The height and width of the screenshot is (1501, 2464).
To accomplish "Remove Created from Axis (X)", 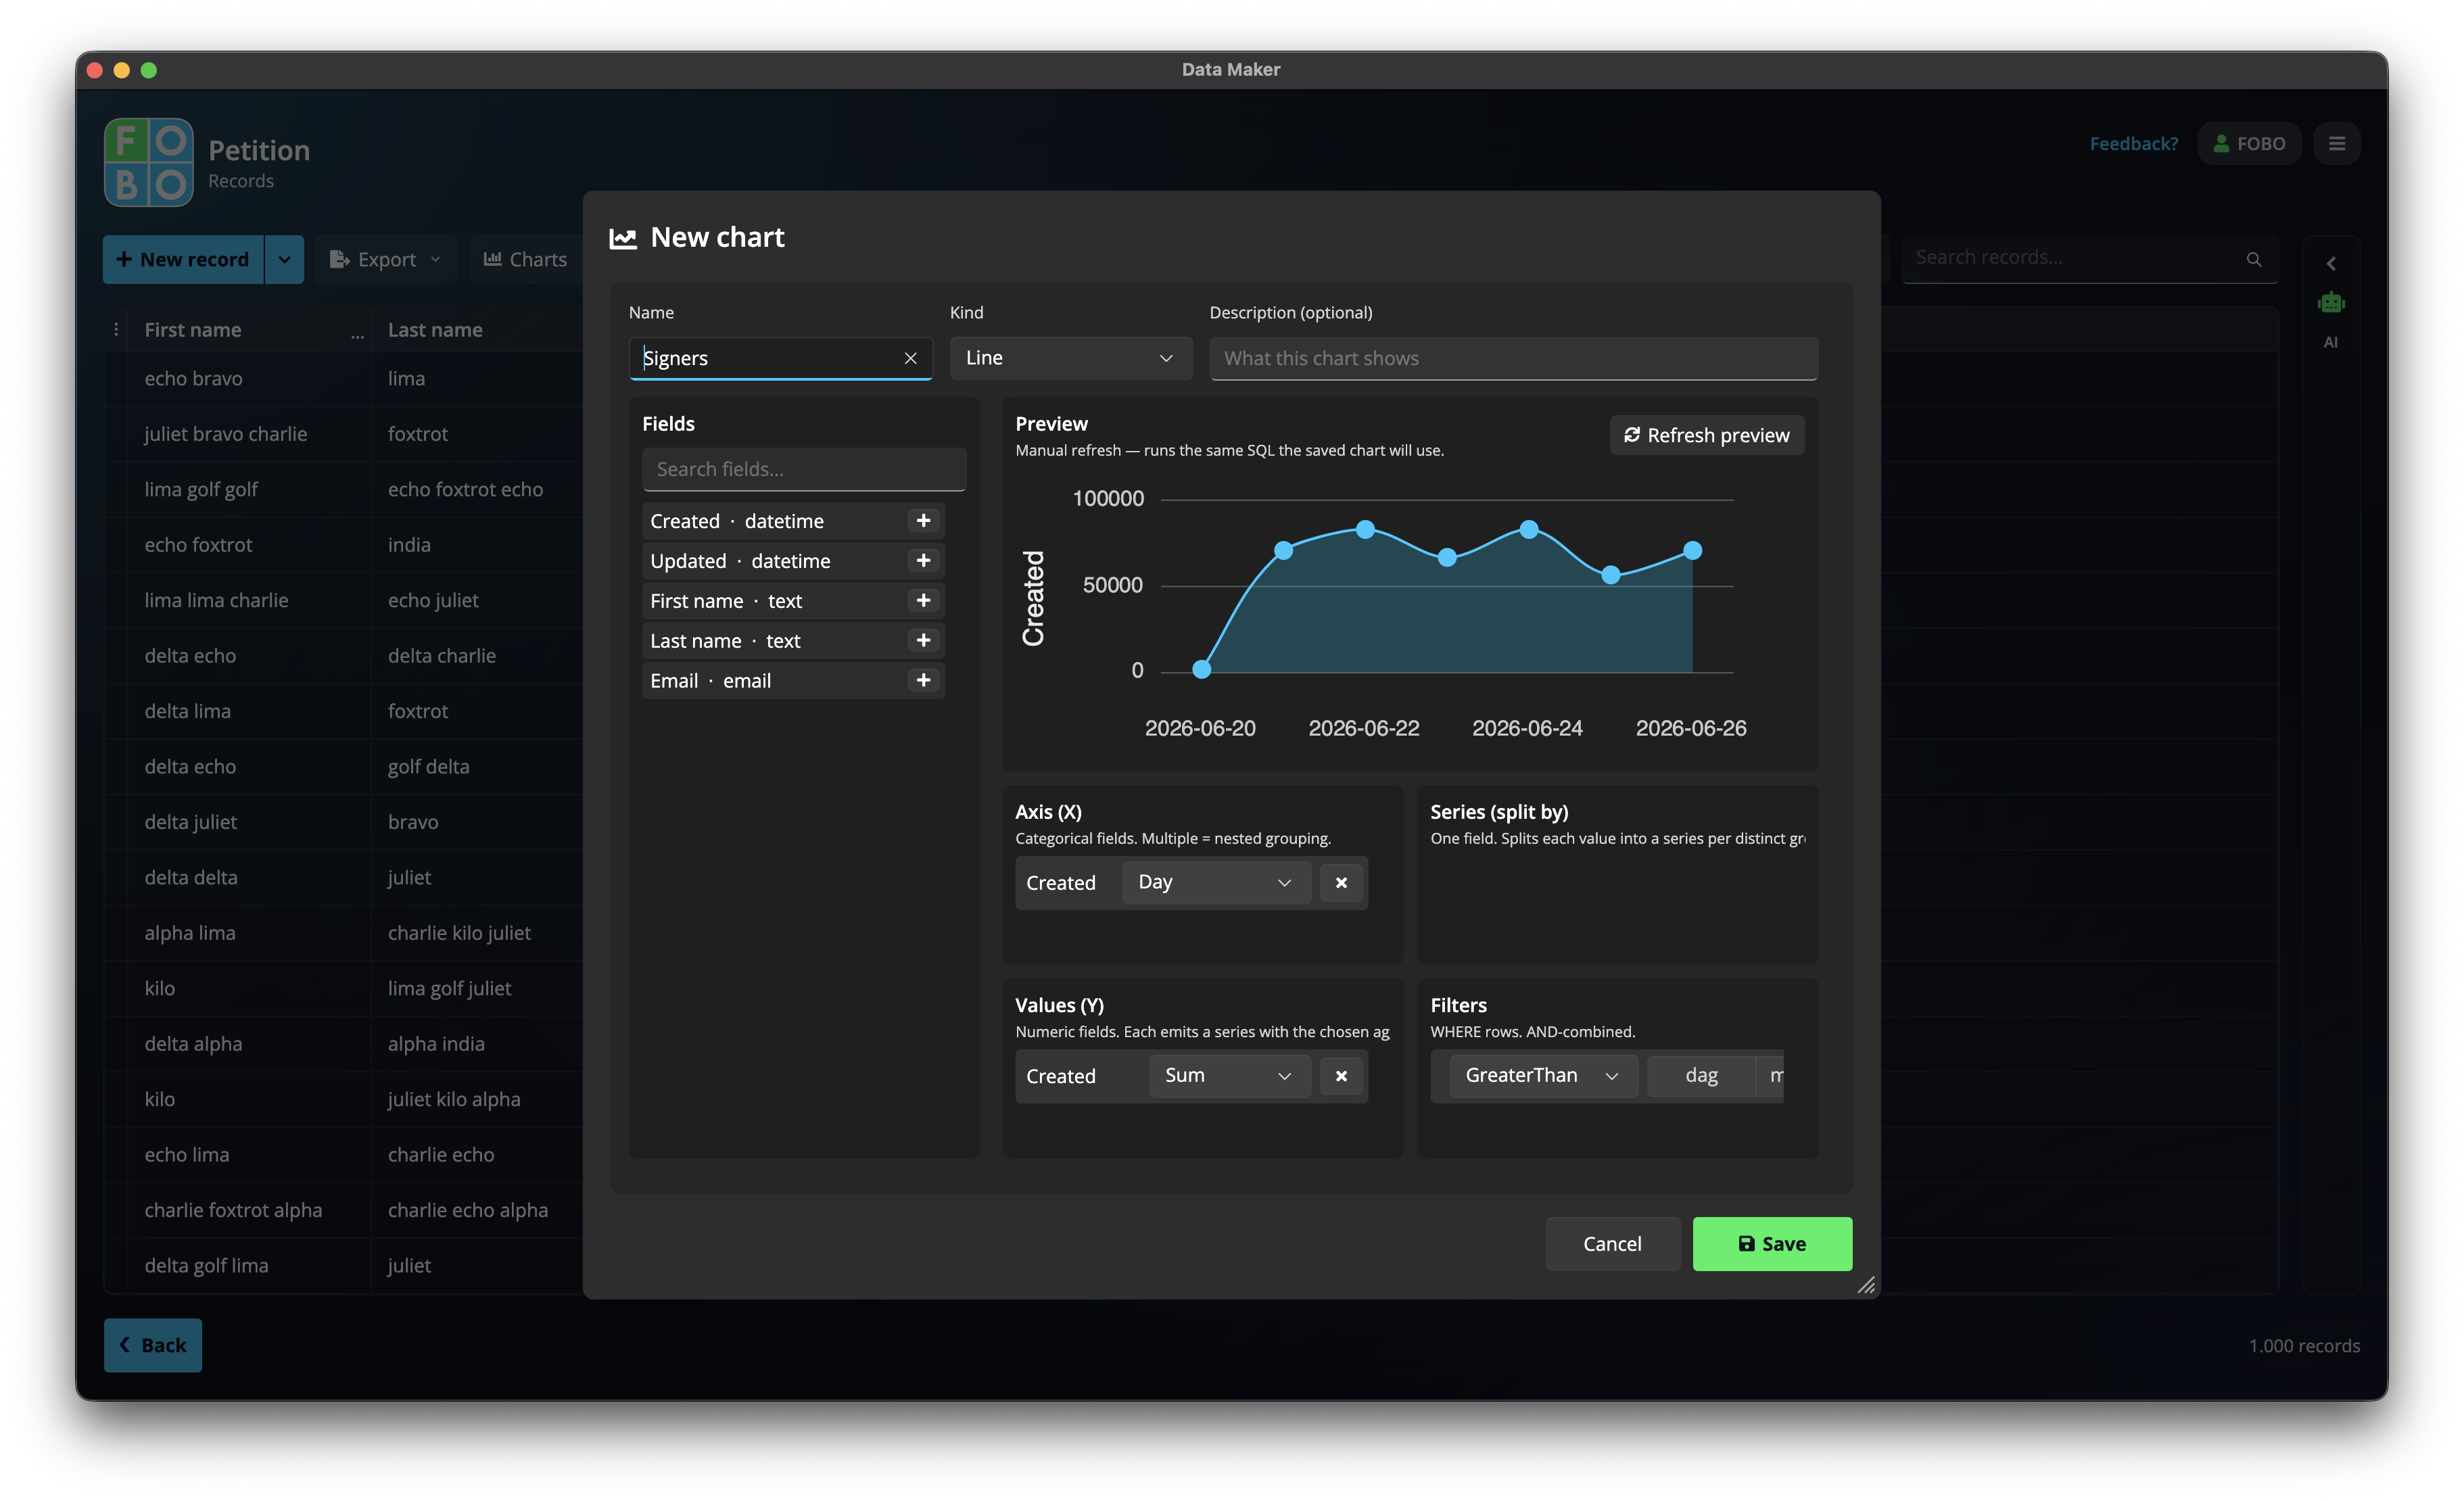I will tap(1341, 883).
